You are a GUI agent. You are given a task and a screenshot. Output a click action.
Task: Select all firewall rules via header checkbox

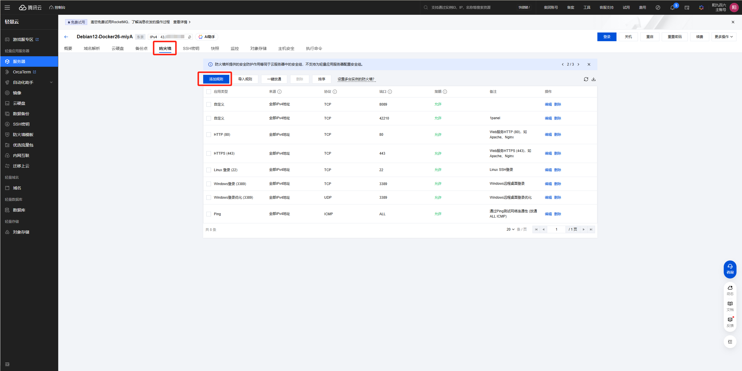point(209,91)
